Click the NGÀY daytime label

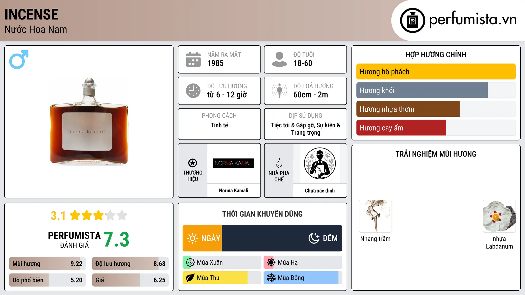[211, 238]
